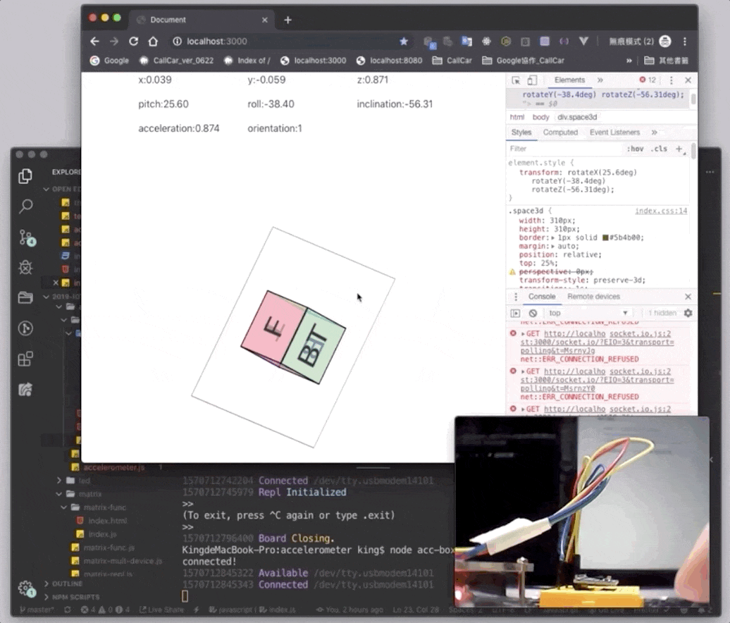Image resolution: width=730 pixels, height=623 pixels.
Task: Open the console context 'top' dropdown
Action: 588,314
